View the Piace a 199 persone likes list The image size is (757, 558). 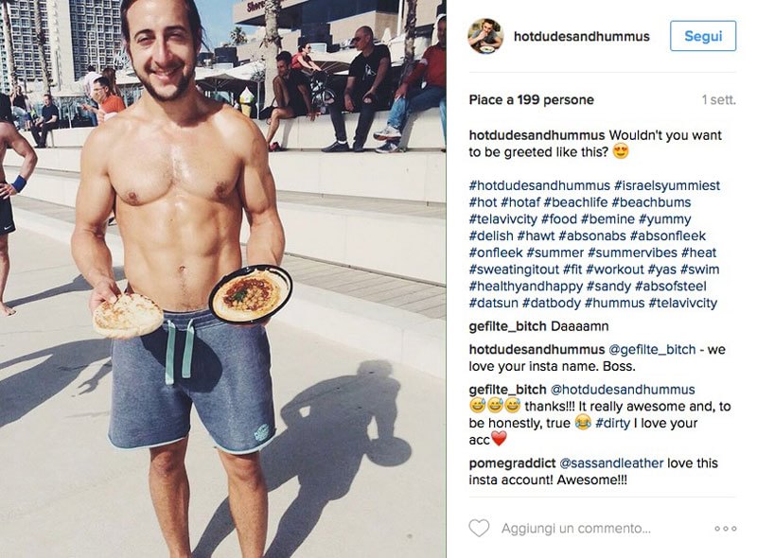click(532, 100)
